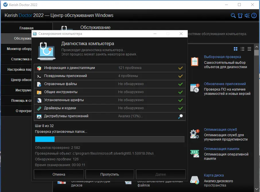260x192 pixels.
Task: Open the Оптимизация служб link
Action: pos(220,130)
